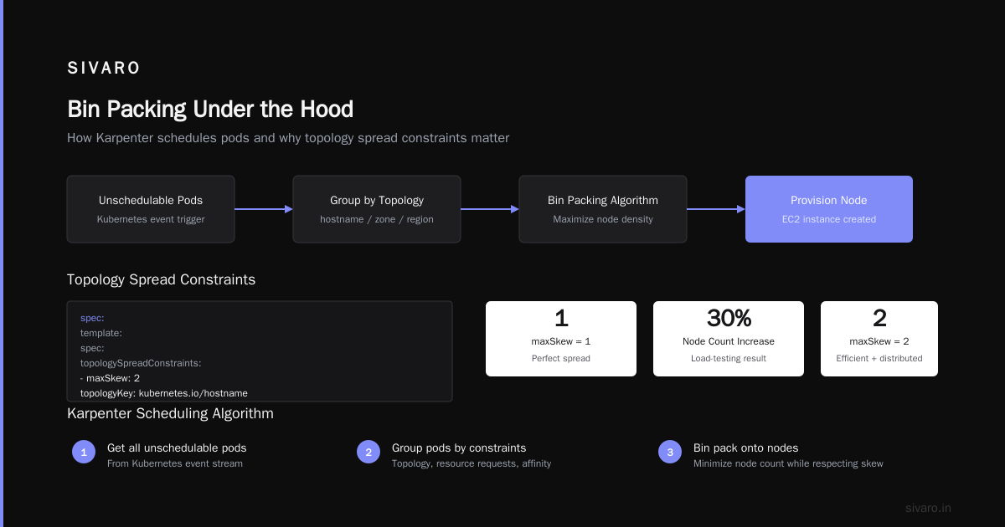
Task: Select the Unschedulable Pods box
Action: [x=151, y=209]
